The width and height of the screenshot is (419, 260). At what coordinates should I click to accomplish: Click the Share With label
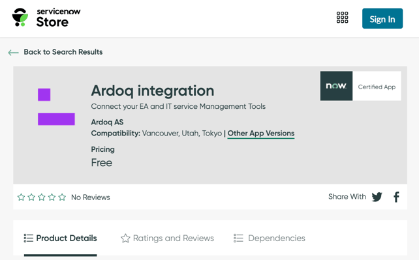(x=347, y=197)
